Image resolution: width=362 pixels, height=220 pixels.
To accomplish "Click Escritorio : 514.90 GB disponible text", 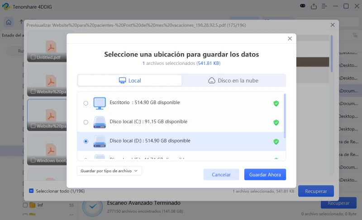I will click(144, 102).
